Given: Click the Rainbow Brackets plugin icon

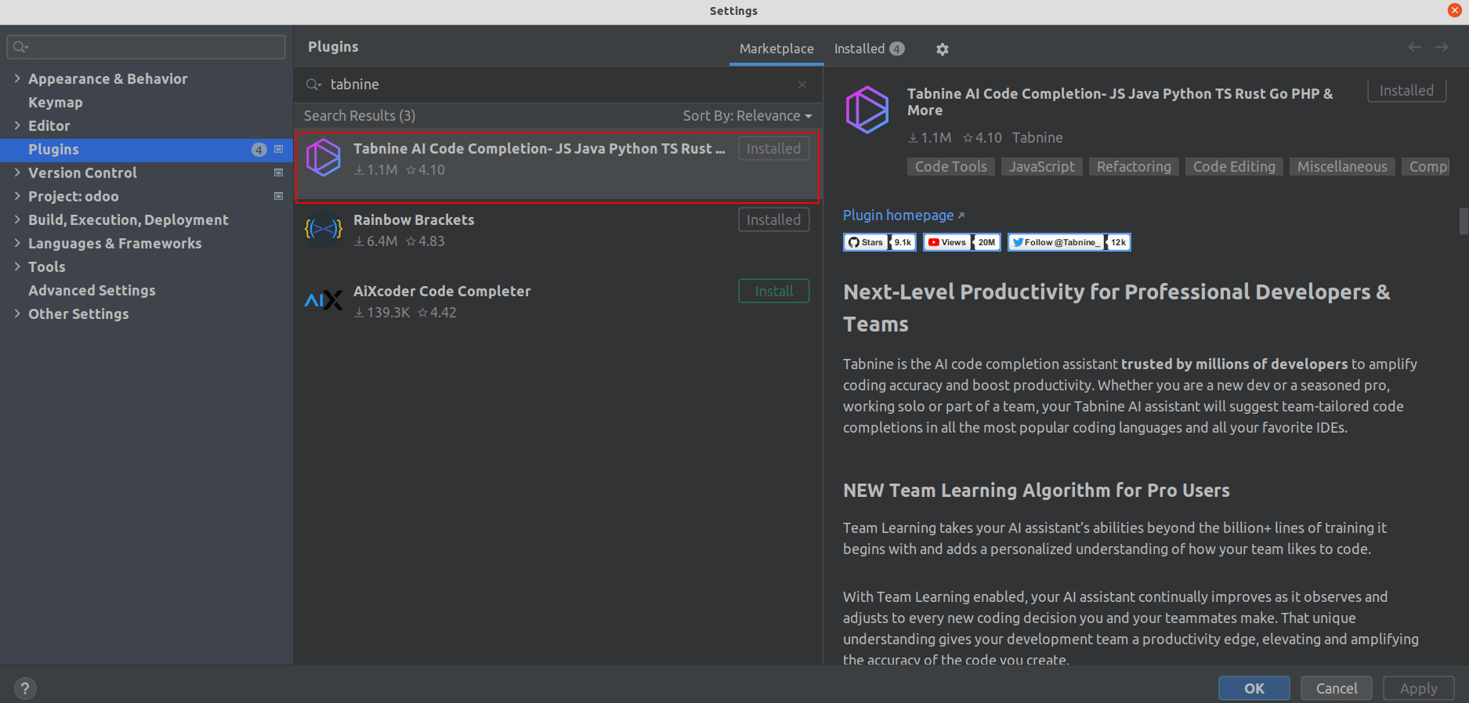Looking at the screenshot, I should click(323, 229).
